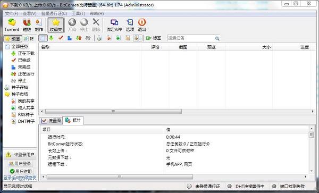Click task list horizontal scrollbar thumb
The height and width of the screenshot is (193, 319).
pos(113,112)
